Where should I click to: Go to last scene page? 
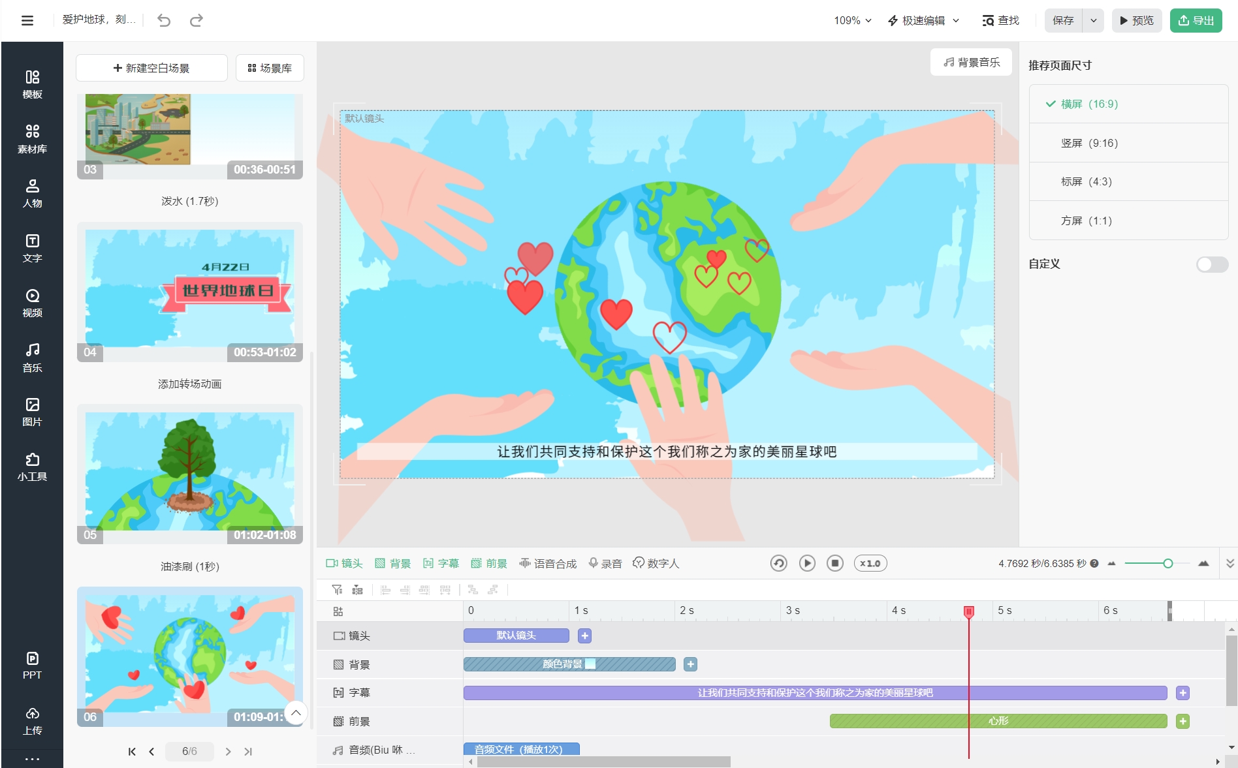(248, 752)
